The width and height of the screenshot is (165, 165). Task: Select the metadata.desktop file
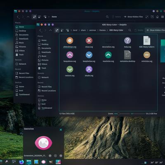point(127,57)
